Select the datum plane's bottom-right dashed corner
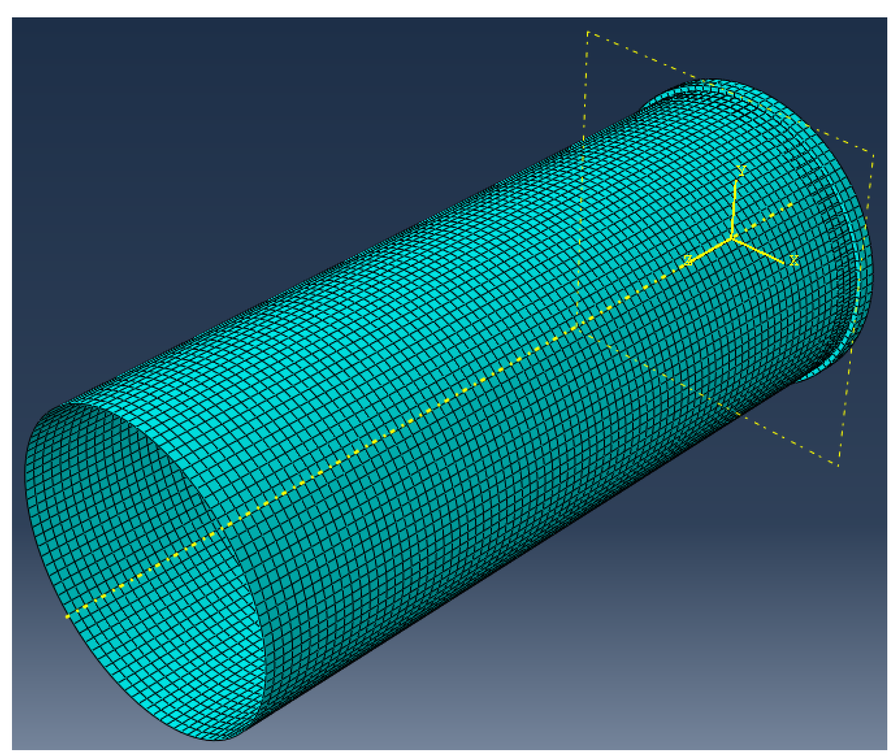Viewport: 890px width, 754px height. 838,466
